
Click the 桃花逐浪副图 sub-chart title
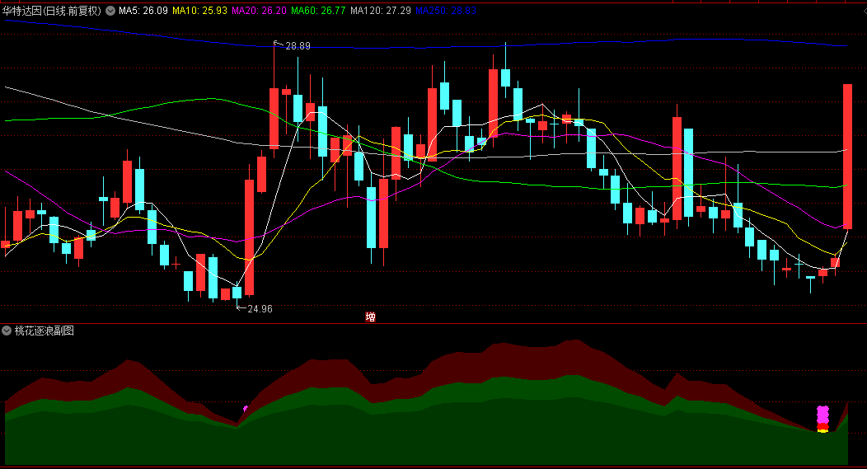point(45,331)
